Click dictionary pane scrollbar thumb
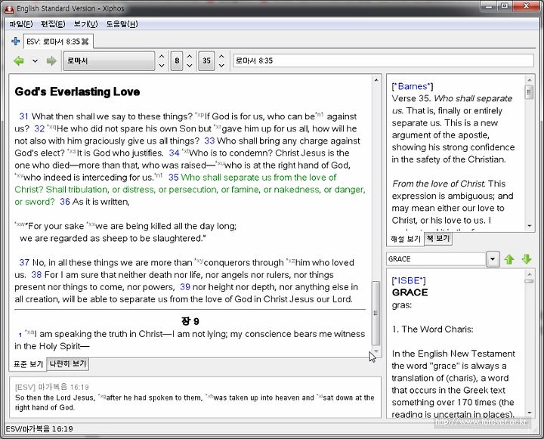The width and height of the screenshot is (544, 439). point(529,281)
